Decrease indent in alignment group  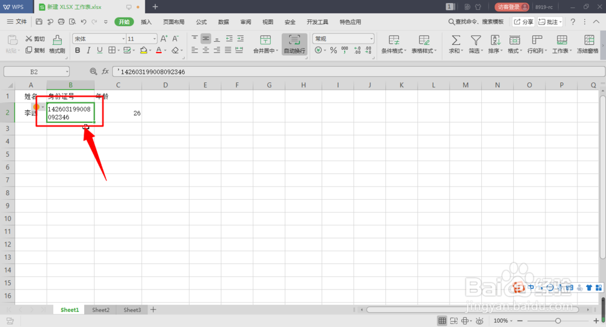(229, 39)
